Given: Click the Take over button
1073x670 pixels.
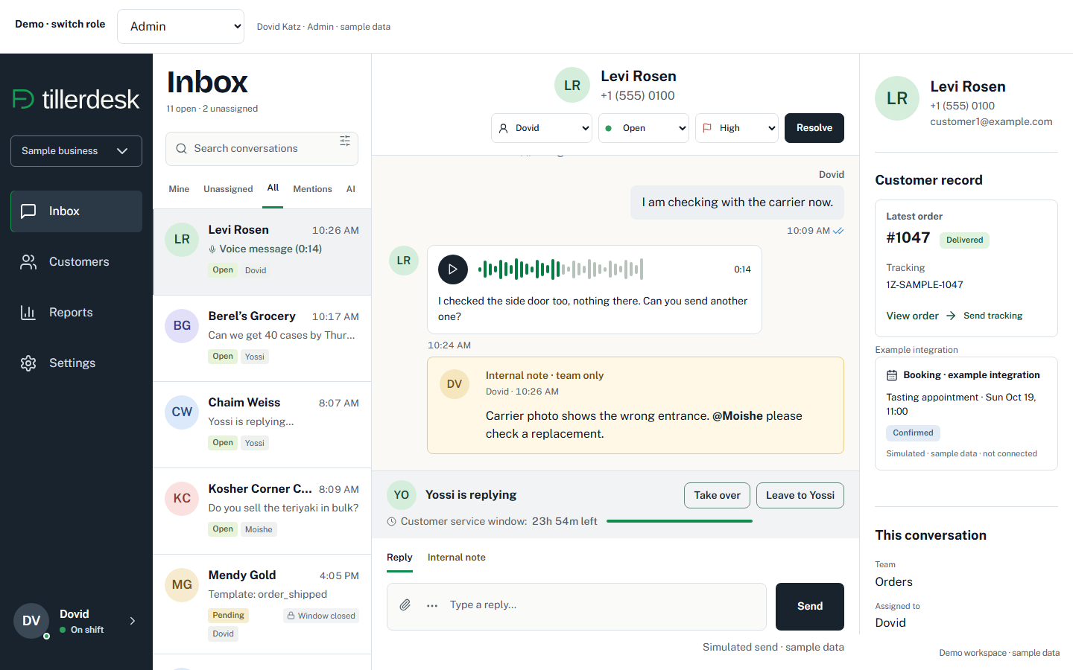Looking at the screenshot, I should point(717,496).
